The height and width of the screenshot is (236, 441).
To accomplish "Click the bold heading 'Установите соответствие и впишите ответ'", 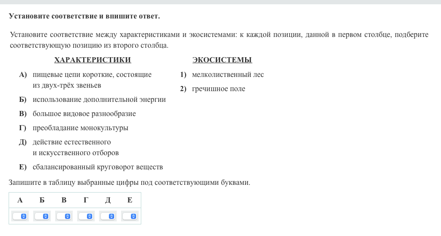I will [84, 16].
